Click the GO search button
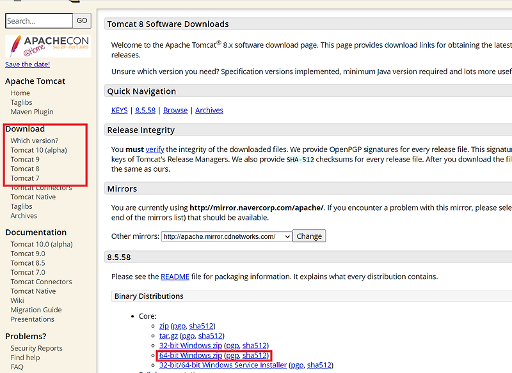The height and width of the screenshot is (373, 512). click(82, 20)
